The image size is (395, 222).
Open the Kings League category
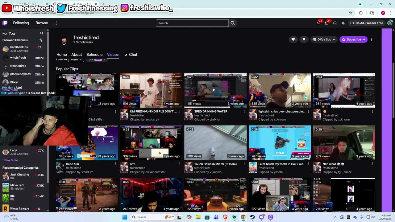pos(24,209)
